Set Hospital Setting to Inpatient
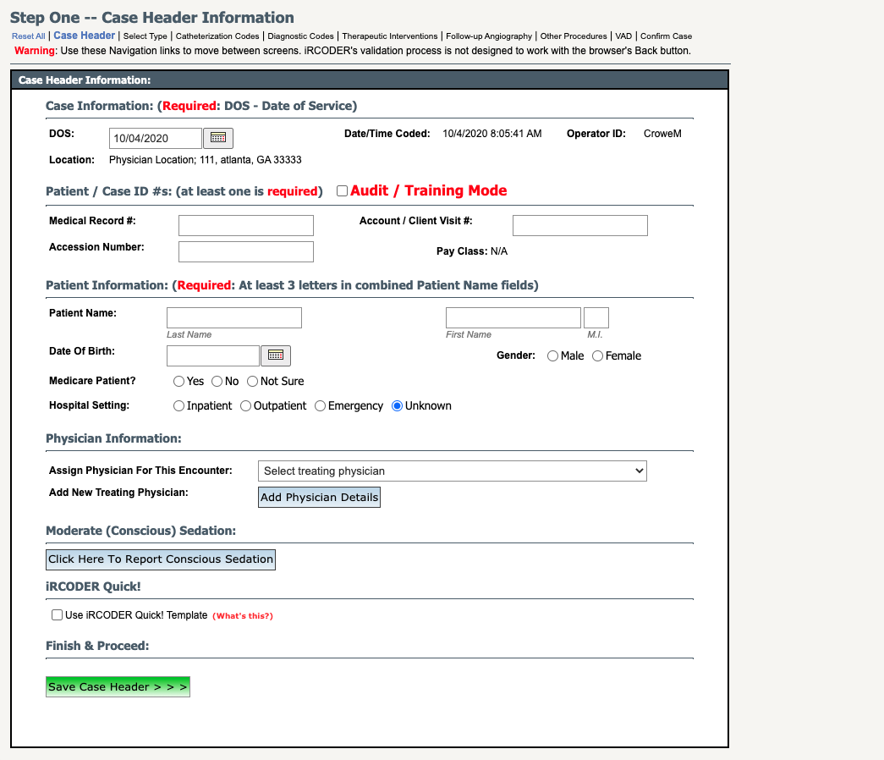884x760 pixels. 178,406
